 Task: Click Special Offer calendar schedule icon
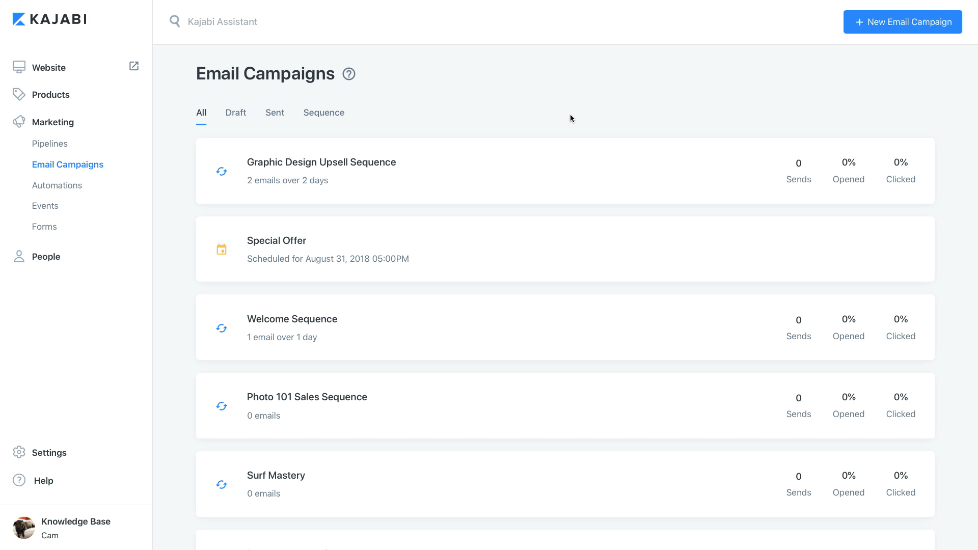tap(222, 250)
